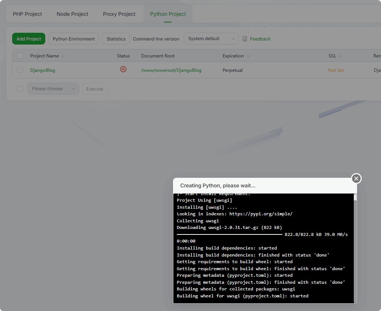Click the install log's vertical scrollbar

[355, 247]
